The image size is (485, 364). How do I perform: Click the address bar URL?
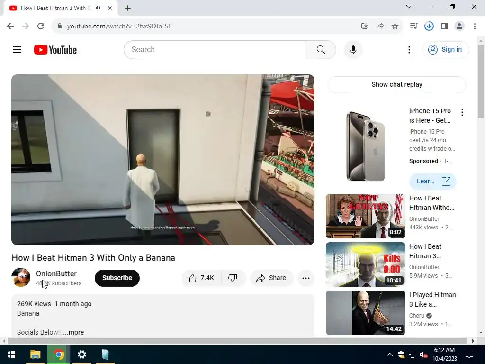pyautogui.click(x=119, y=27)
